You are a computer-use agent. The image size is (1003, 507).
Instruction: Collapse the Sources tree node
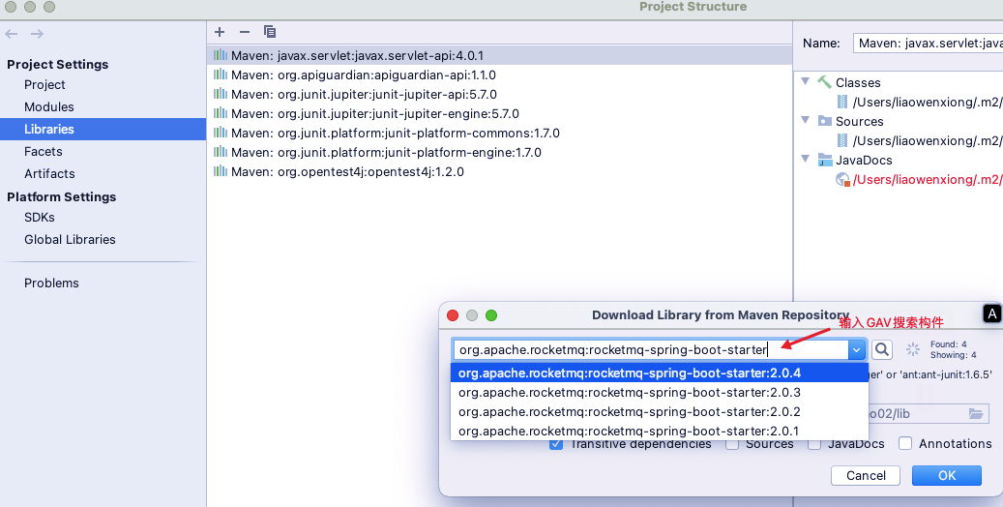[x=806, y=120]
